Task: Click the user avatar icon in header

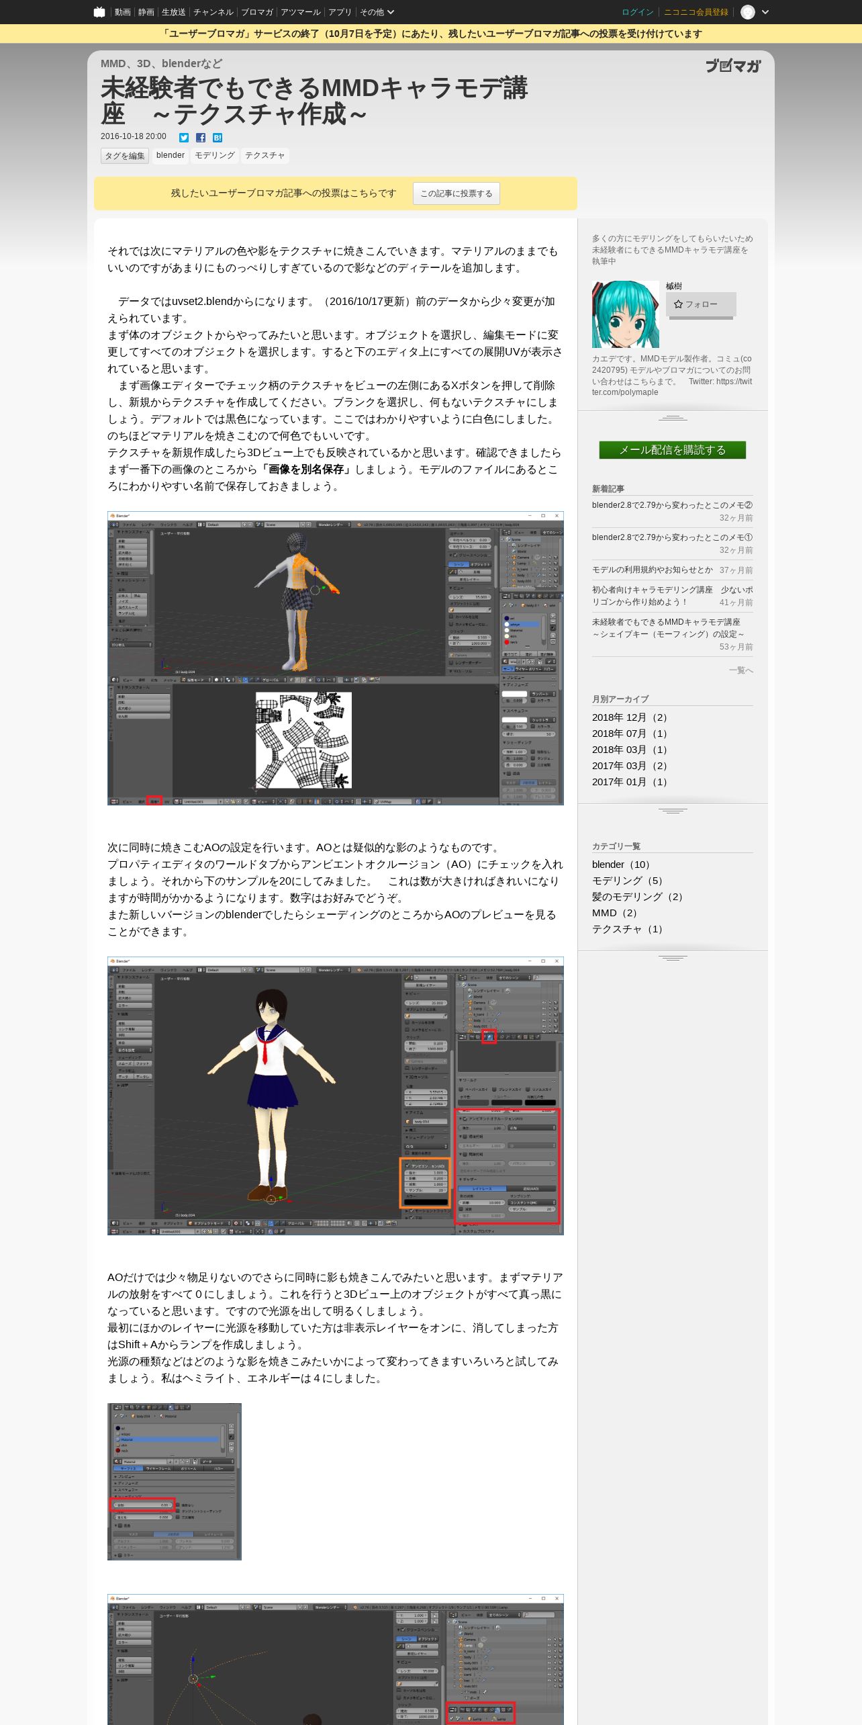Action: (x=748, y=12)
